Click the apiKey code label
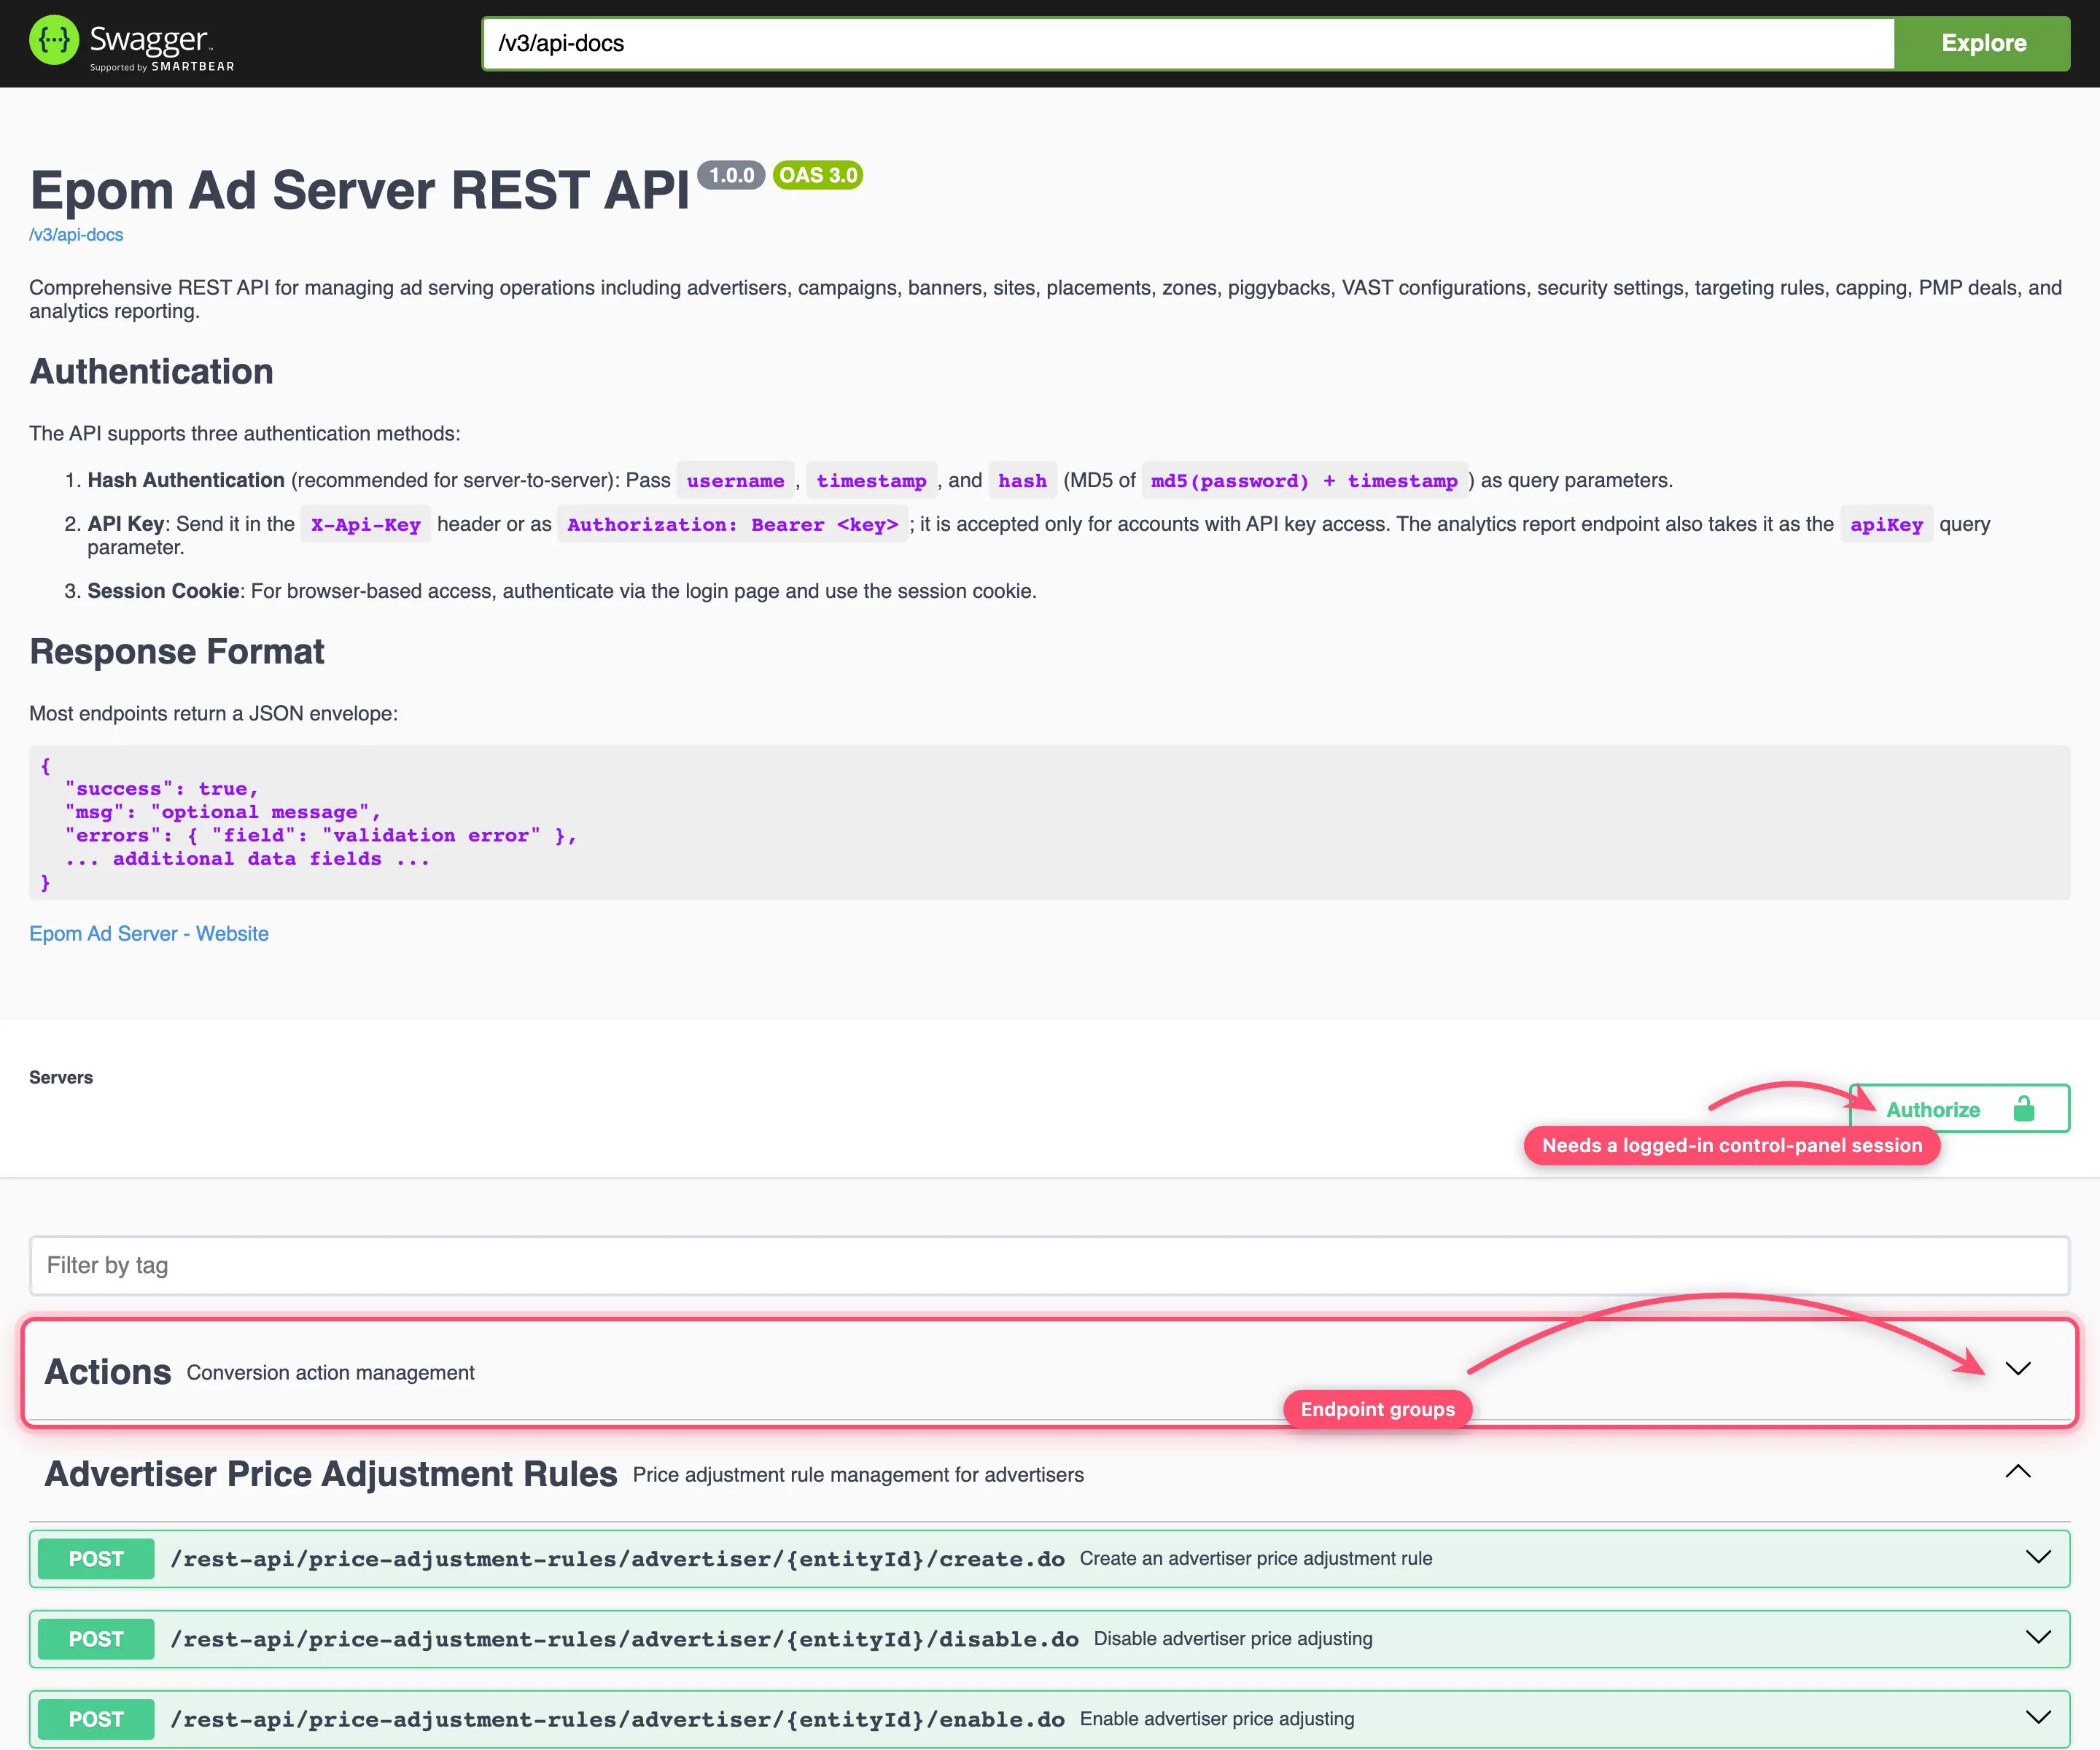 tap(1886, 524)
